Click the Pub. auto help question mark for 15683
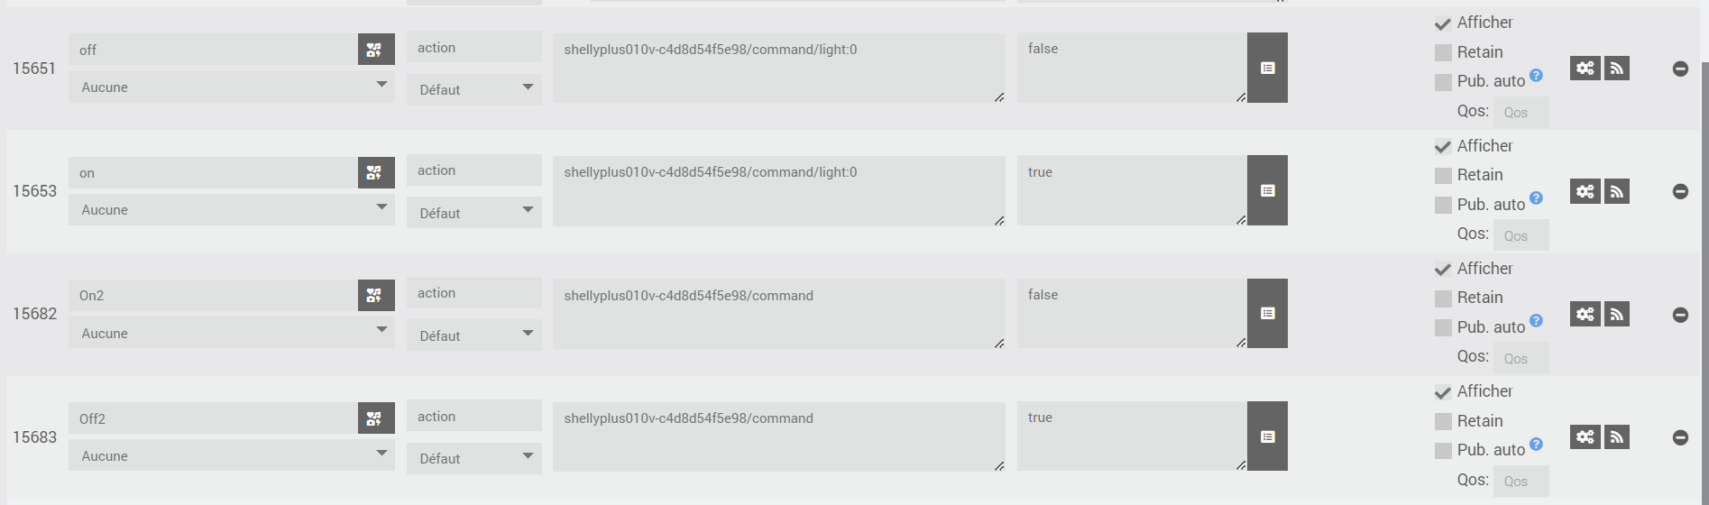This screenshot has width=1709, height=505. point(1536,444)
